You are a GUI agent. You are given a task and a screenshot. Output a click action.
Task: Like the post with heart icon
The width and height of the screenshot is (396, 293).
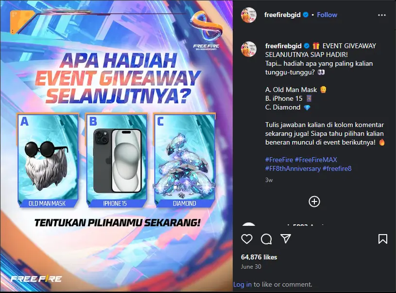[x=247, y=239]
